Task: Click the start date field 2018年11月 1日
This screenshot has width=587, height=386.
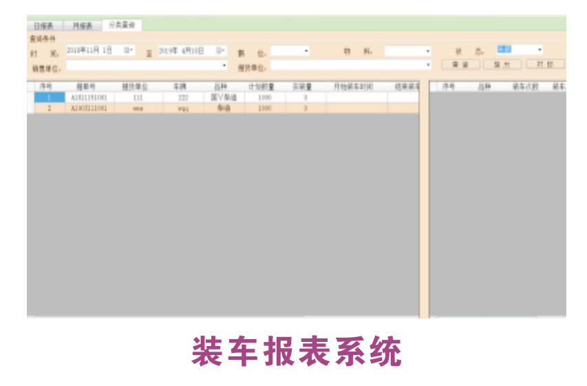Action: pyautogui.click(x=100, y=50)
